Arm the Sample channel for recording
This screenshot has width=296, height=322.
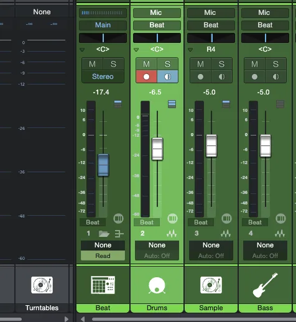tap(200, 77)
